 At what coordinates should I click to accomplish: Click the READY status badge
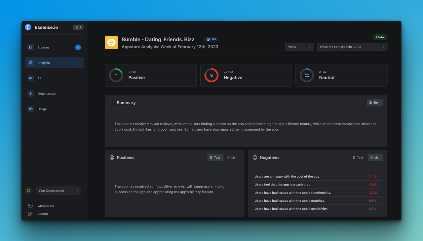point(380,37)
